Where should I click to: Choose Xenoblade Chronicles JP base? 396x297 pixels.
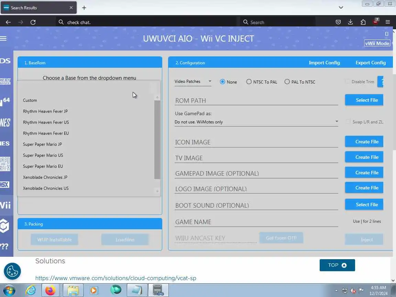point(86,177)
